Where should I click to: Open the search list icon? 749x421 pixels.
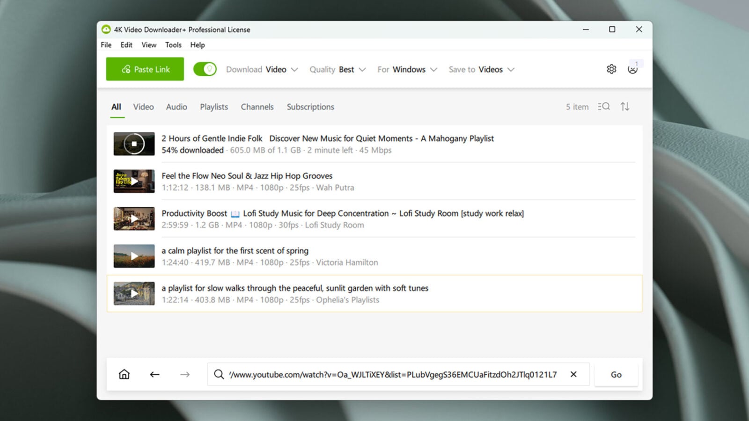[604, 107]
